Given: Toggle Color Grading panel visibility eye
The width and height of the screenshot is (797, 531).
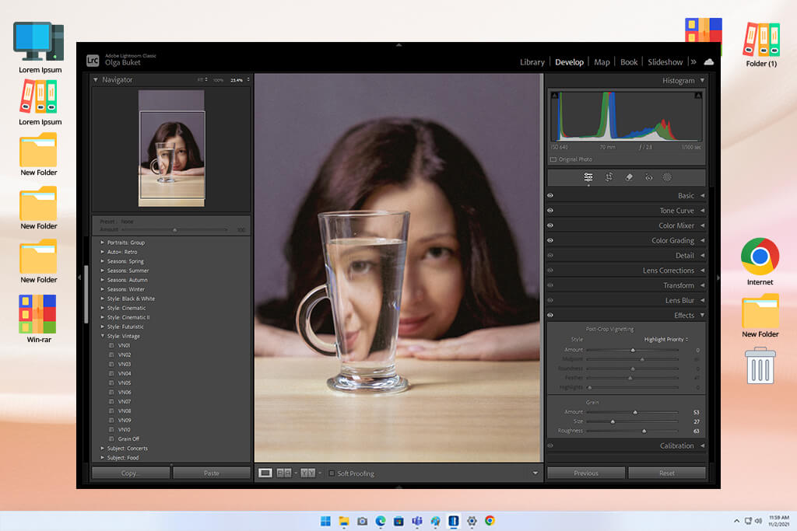Looking at the screenshot, I should click(x=550, y=241).
